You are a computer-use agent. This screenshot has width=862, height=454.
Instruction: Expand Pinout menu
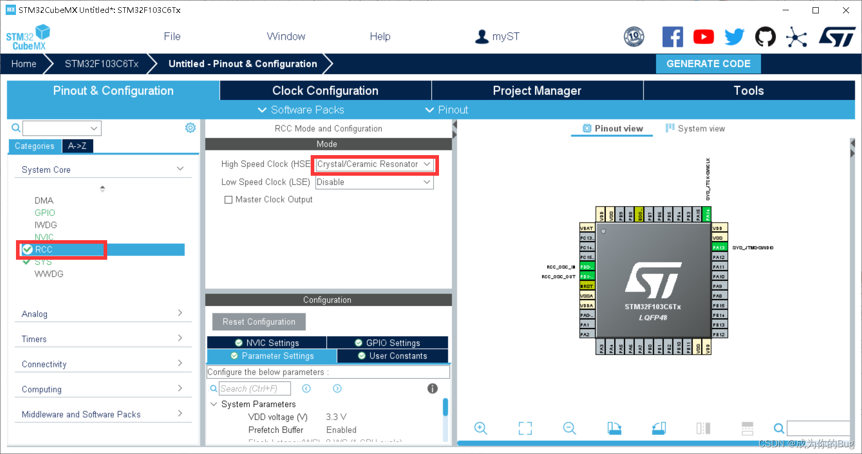tap(446, 110)
